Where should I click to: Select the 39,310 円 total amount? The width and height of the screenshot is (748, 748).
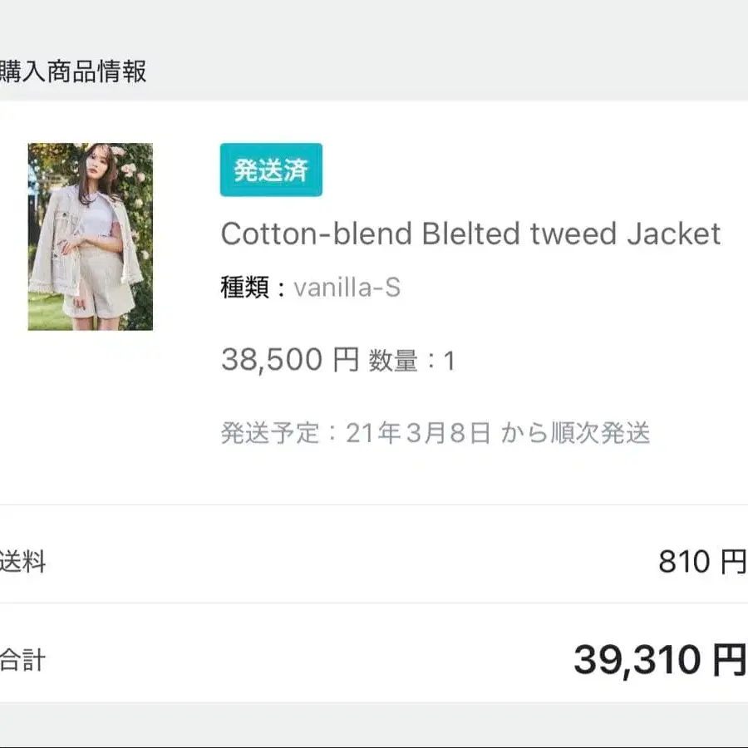[655, 661]
